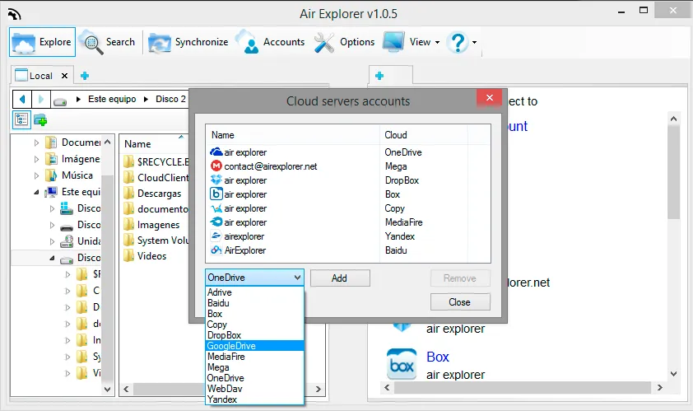Screen dimensions: 693x411
Task: Choose Adrive from the cloud list
Action: 255,292
